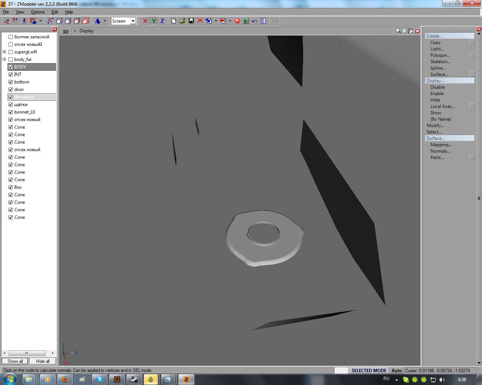Click the first selection arrow tool icon
This screenshot has height=385, width=482.
(7, 21)
